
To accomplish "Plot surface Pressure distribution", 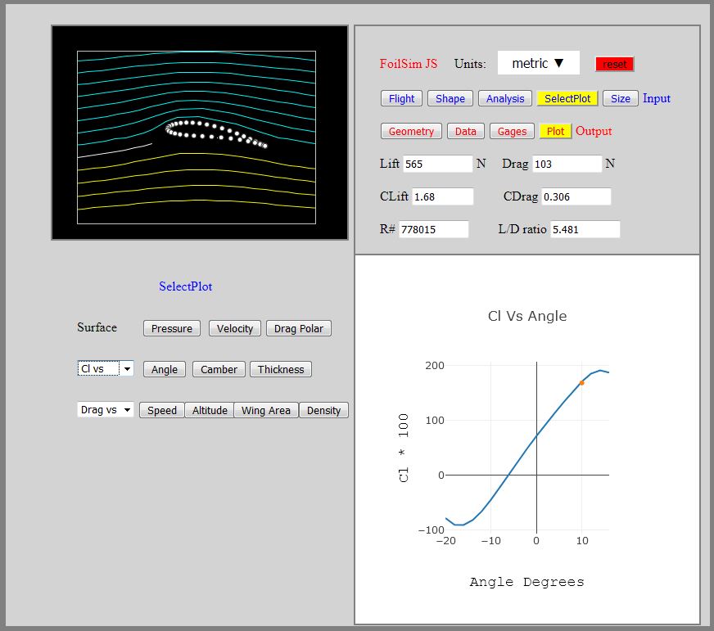I will 172,328.
